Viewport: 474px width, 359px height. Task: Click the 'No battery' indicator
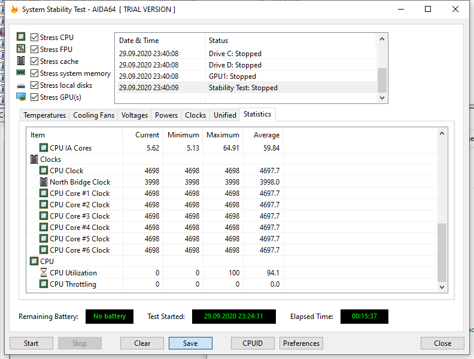click(x=110, y=316)
